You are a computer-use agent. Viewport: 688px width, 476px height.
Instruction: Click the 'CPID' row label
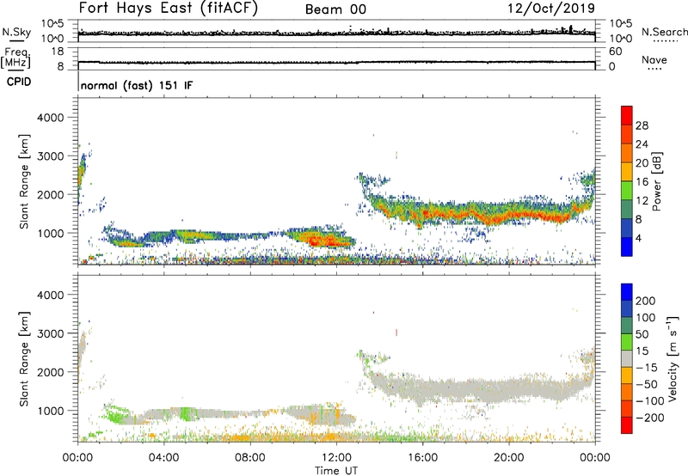19,82
